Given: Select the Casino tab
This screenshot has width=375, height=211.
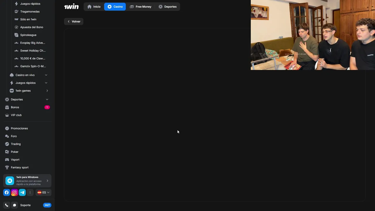Looking at the screenshot, I should point(115,6).
